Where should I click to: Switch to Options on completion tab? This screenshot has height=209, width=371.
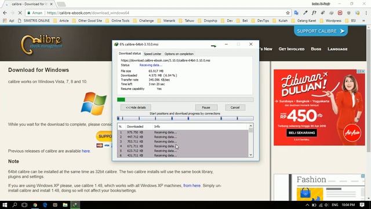pyautogui.click(x=179, y=54)
